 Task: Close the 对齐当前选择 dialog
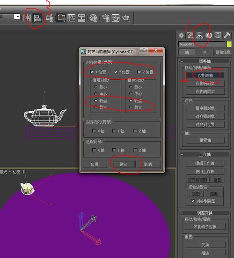[x=156, y=50]
